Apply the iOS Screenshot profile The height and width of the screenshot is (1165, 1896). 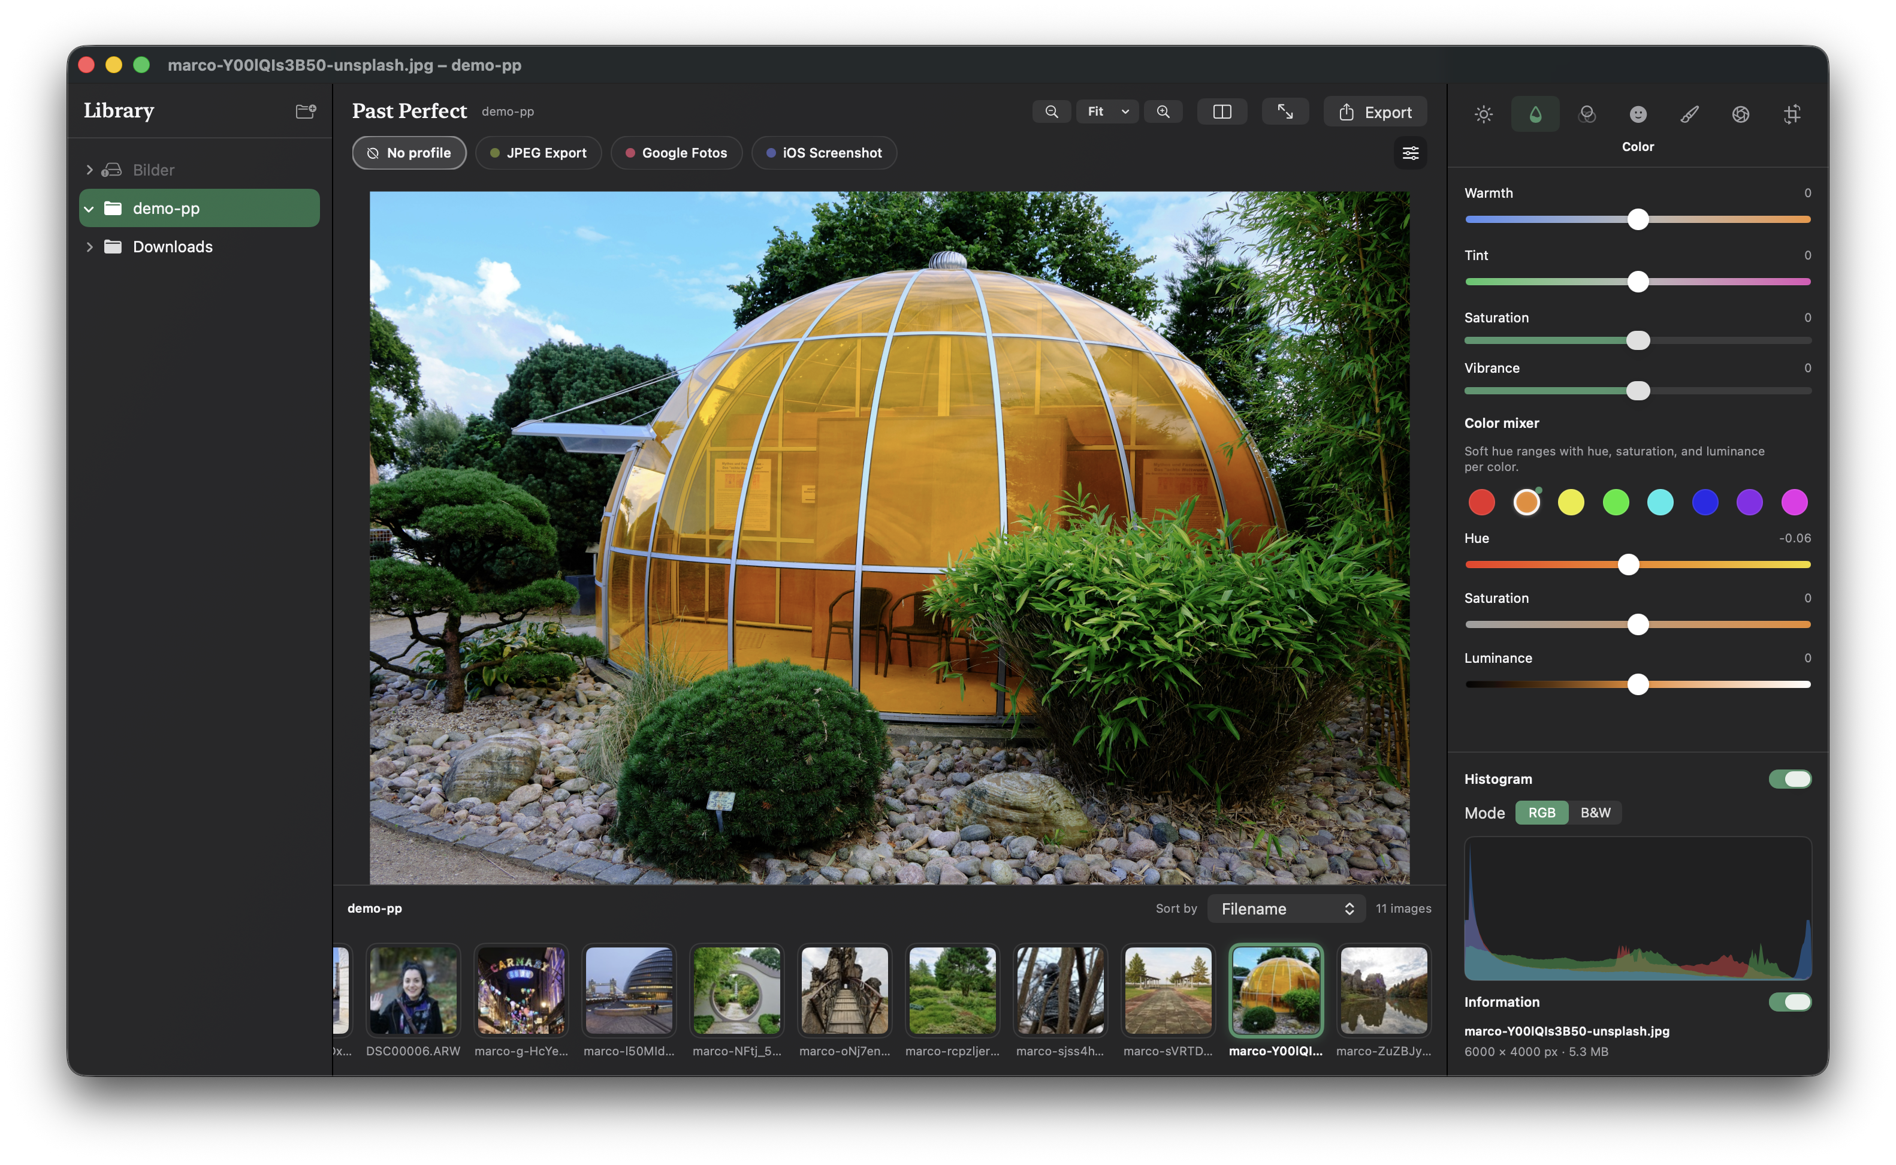coord(825,153)
